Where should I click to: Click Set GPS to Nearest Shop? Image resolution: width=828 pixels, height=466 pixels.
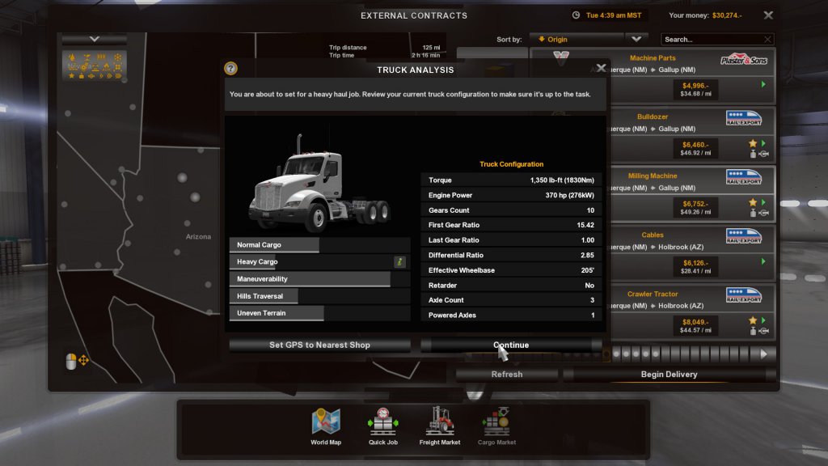click(319, 345)
